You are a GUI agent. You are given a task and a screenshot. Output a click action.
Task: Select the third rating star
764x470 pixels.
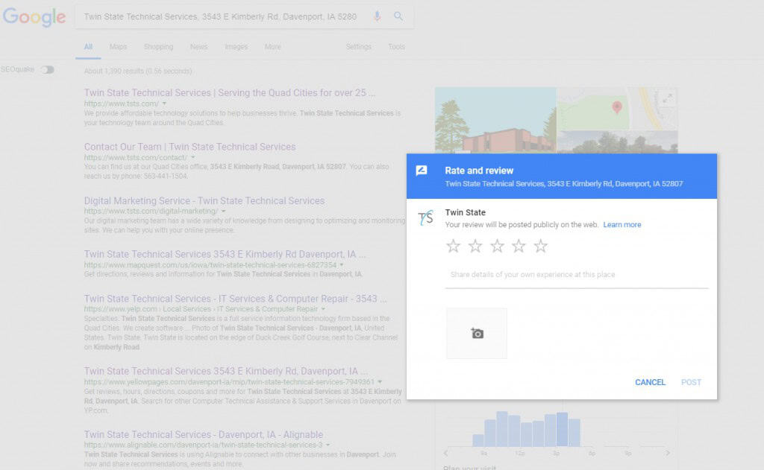497,246
